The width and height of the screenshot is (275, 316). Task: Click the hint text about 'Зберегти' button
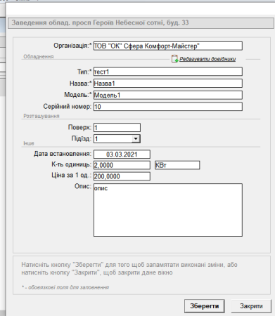tap(129, 268)
